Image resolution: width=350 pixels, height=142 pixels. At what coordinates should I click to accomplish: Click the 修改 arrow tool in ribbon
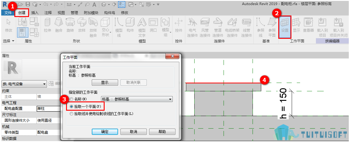[8, 25]
